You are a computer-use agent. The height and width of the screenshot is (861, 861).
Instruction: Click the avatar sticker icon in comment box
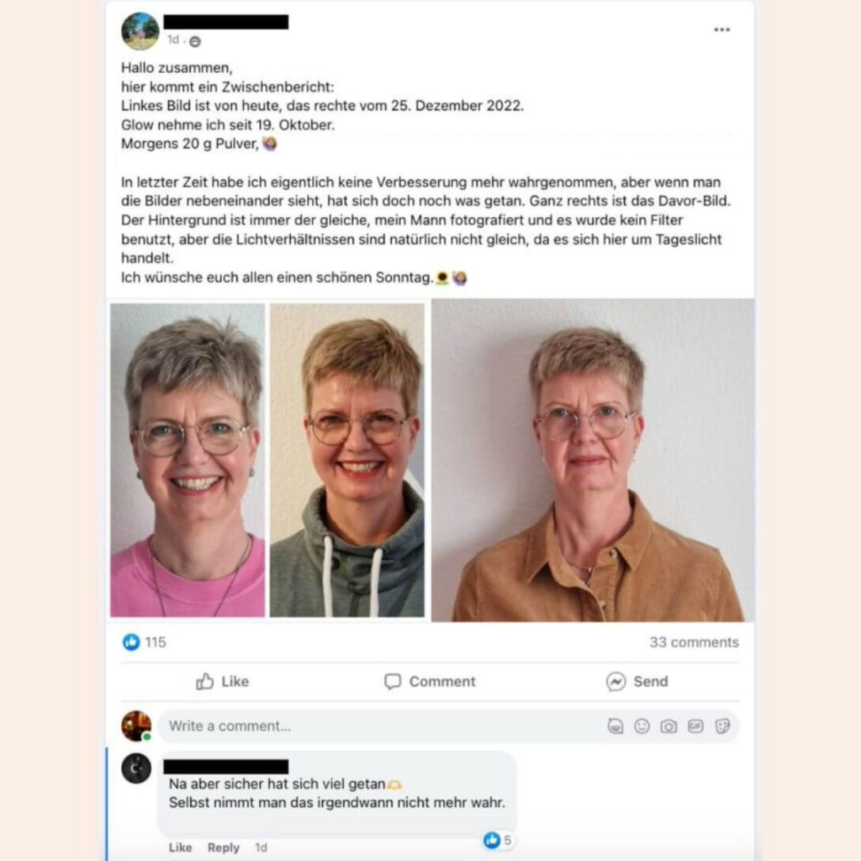[615, 726]
